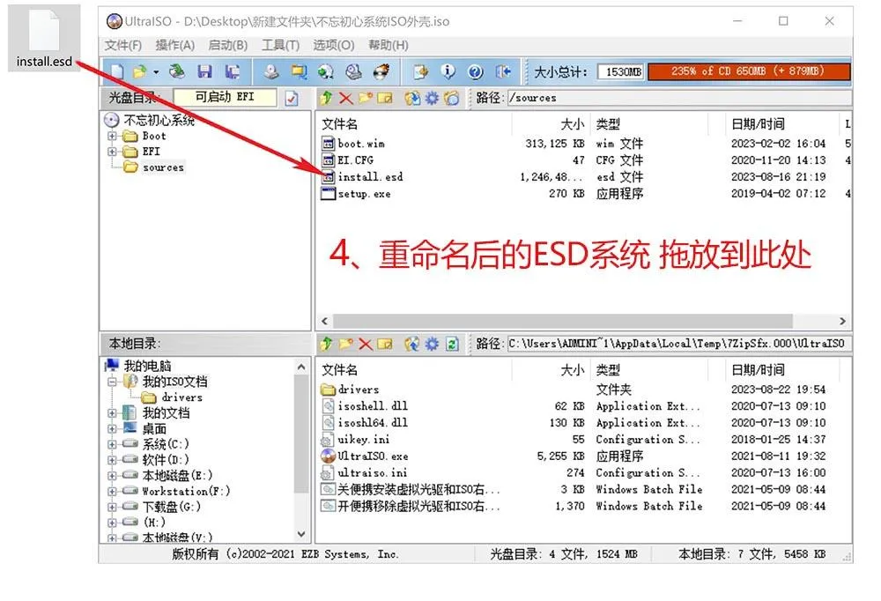The width and height of the screenshot is (881, 601).
Task: Expand the Boot folder in disc tree
Action: [x=112, y=137]
